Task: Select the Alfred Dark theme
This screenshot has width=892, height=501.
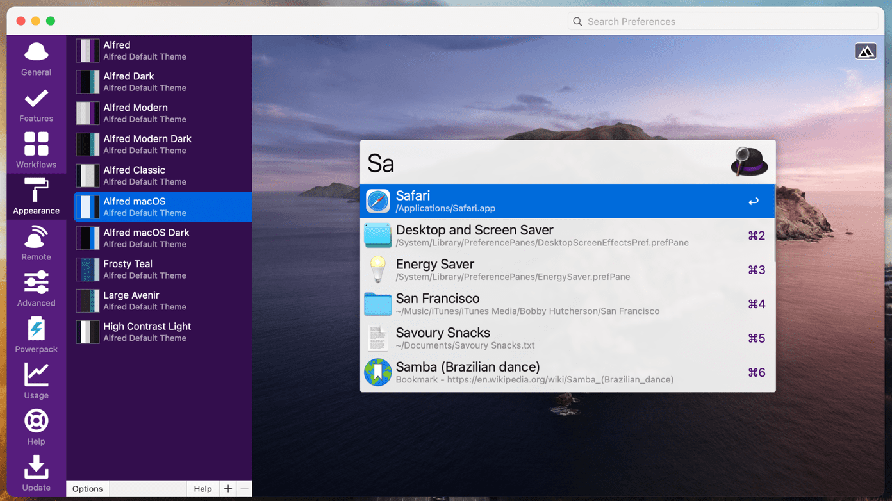Action: coord(163,81)
